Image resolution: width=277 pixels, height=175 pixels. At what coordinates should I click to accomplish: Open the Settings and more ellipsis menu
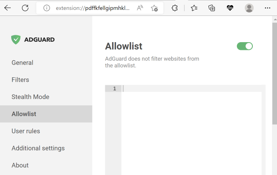268,8
